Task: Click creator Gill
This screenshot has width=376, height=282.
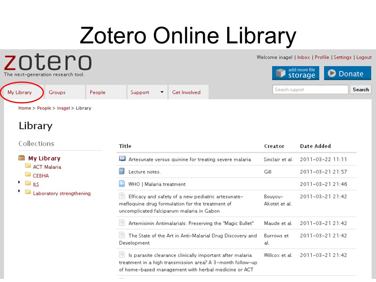Action: pos(268,172)
